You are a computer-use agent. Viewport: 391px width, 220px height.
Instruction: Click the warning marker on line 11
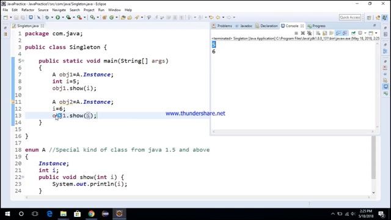(x=13, y=102)
